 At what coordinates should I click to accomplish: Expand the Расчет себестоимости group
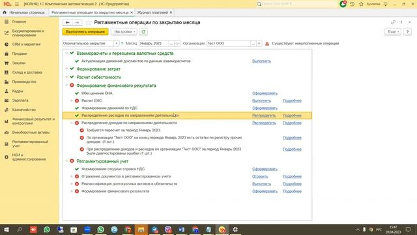pyautogui.click(x=66, y=77)
